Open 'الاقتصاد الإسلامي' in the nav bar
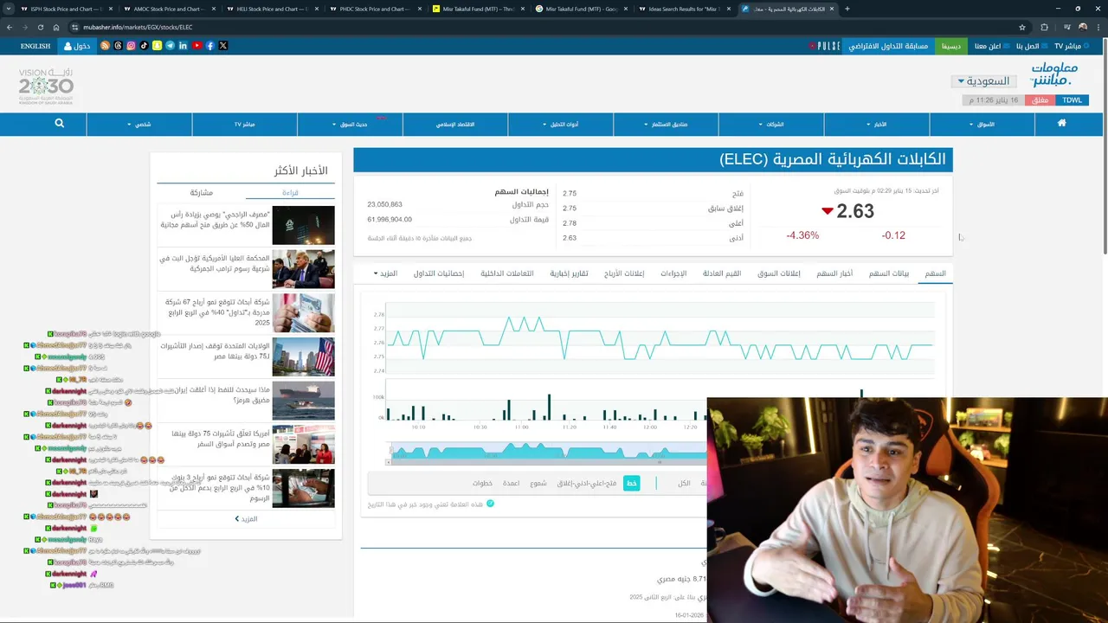 [454, 125]
